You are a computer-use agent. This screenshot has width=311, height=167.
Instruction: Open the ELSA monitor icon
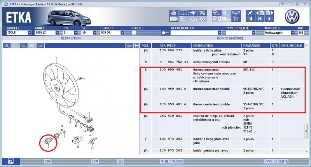pyautogui.click(x=217, y=13)
